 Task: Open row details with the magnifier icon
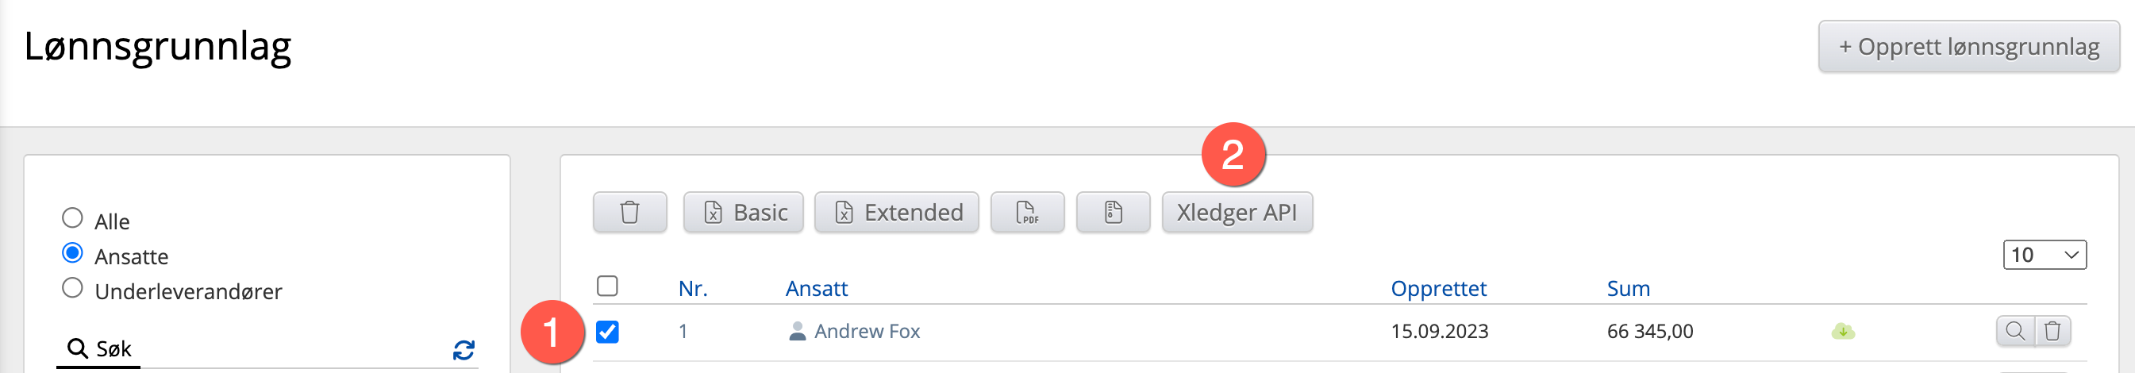point(2015,332)
